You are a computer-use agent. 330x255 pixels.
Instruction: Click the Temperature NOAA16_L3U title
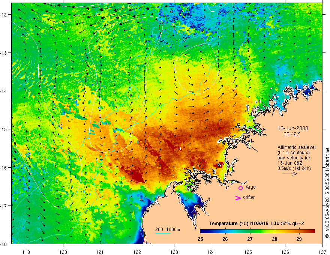click(x=256, y=223)
